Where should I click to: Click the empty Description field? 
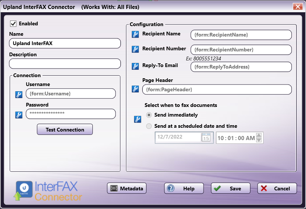pos(65,64)
